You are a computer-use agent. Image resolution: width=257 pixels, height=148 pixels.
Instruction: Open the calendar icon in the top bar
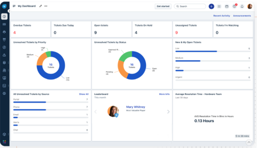tap(227, 6)
